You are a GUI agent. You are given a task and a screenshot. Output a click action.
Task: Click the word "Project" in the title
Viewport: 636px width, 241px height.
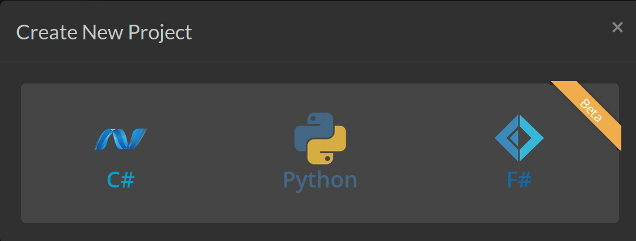163,32
